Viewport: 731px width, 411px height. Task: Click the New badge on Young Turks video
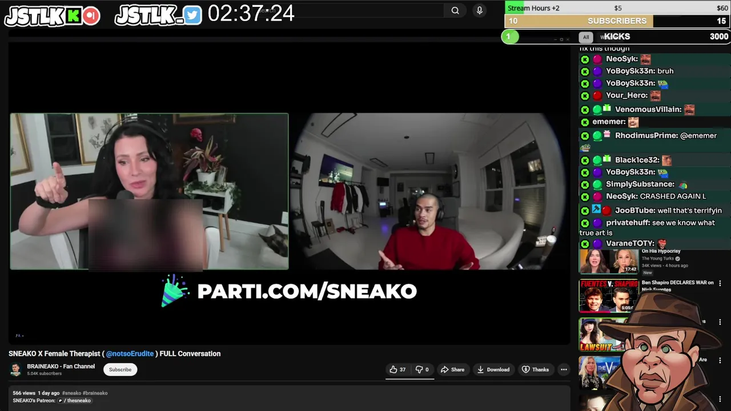pyautogui.click(x=647, y=273)
